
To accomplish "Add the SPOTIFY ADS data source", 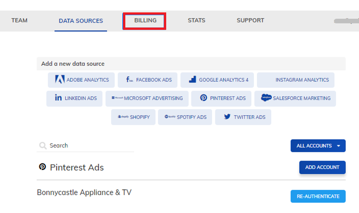I will click(x=185, y=117).
